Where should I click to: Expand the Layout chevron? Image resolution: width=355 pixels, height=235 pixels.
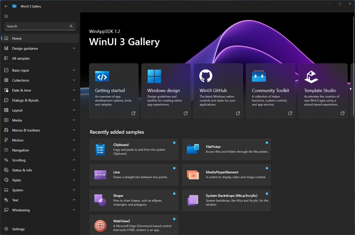74,110
